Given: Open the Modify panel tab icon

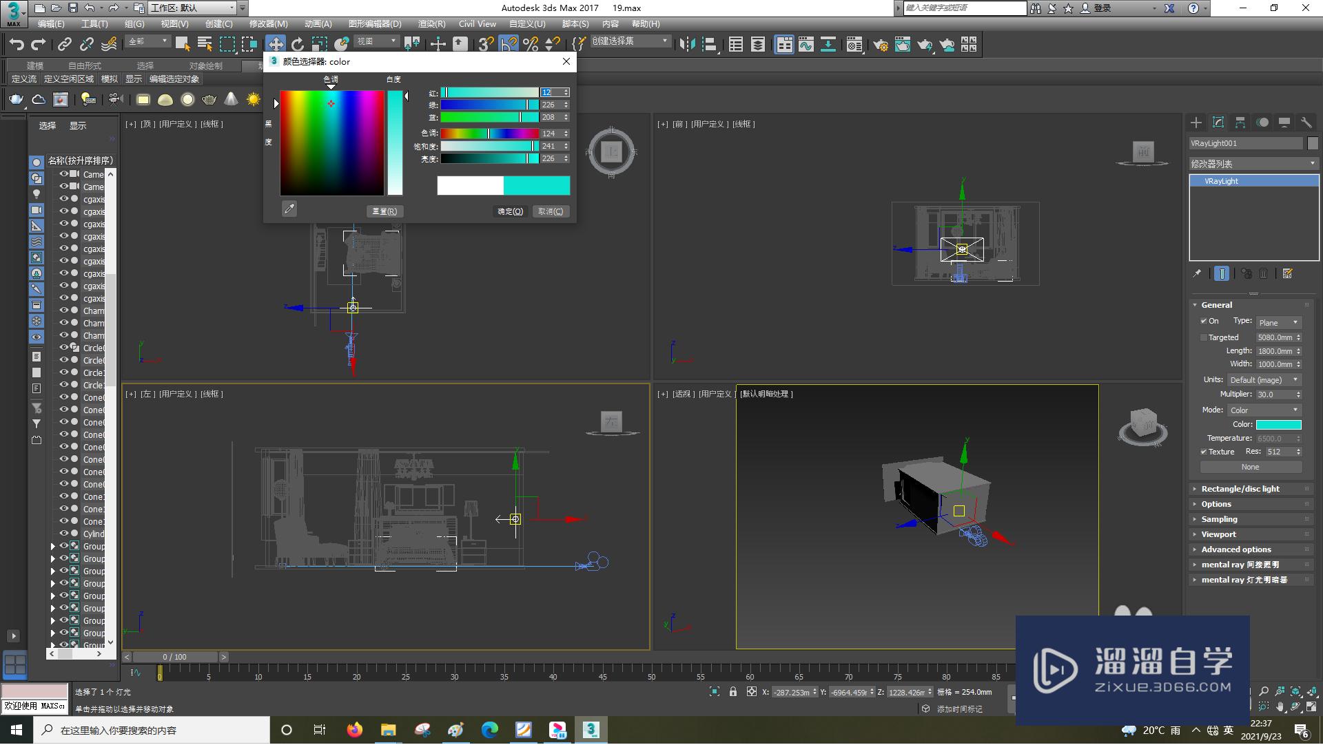Looking at the screenshot, I should coord(1218,123).
